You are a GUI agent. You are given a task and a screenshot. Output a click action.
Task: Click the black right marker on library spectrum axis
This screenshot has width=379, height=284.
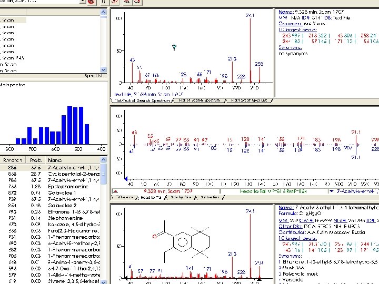259,279
